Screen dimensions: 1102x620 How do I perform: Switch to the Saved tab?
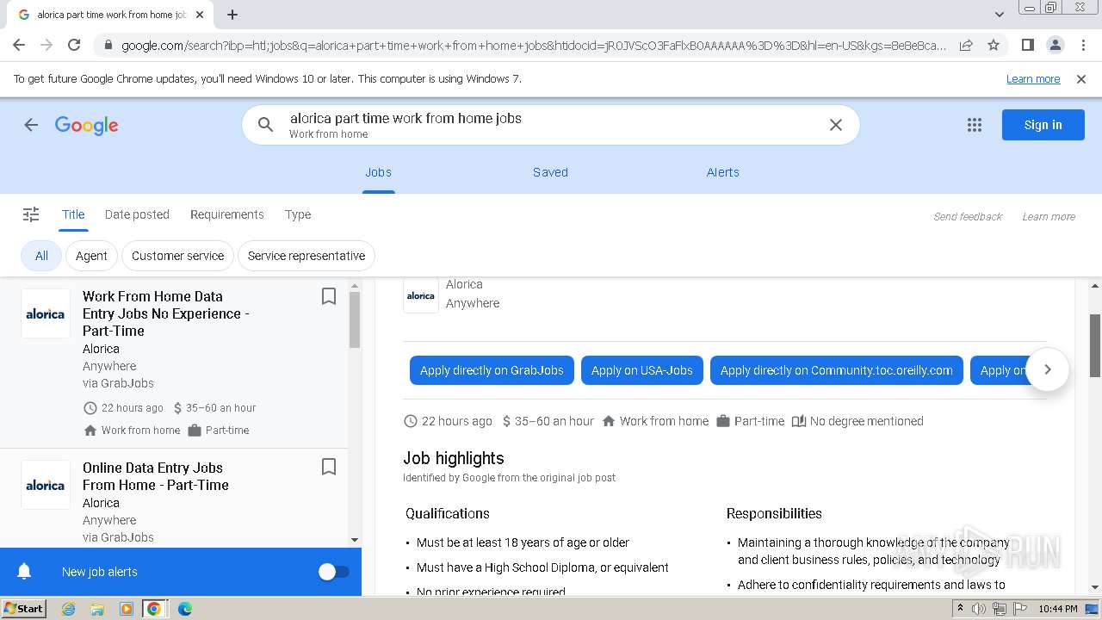tap(550, 172)
